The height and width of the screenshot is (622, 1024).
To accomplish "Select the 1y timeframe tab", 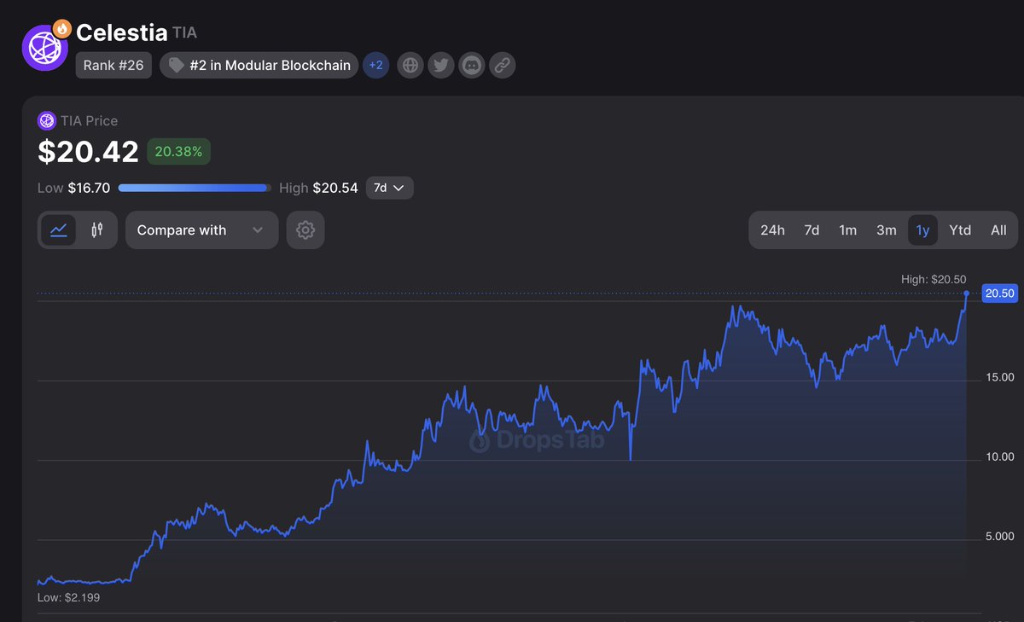I will 922,230.
